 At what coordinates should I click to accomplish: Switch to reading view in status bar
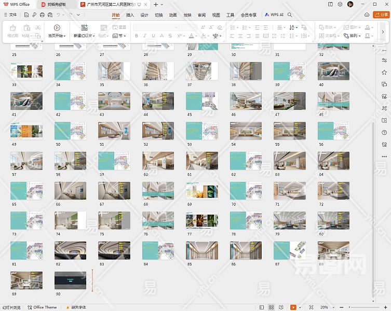(282, 307)
